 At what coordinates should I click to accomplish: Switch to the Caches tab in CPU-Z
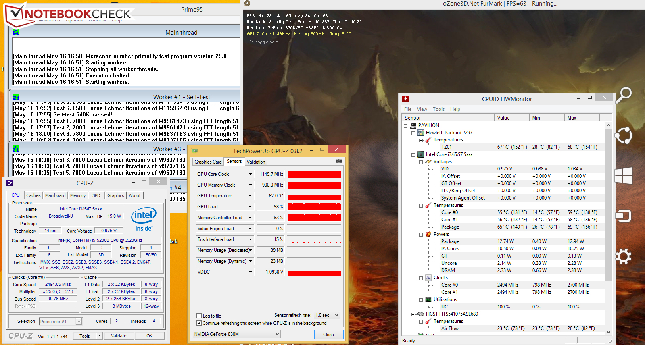pyautogui.click(x=33, y=195)
